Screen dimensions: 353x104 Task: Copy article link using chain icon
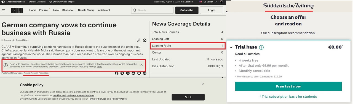pos(138,40)
